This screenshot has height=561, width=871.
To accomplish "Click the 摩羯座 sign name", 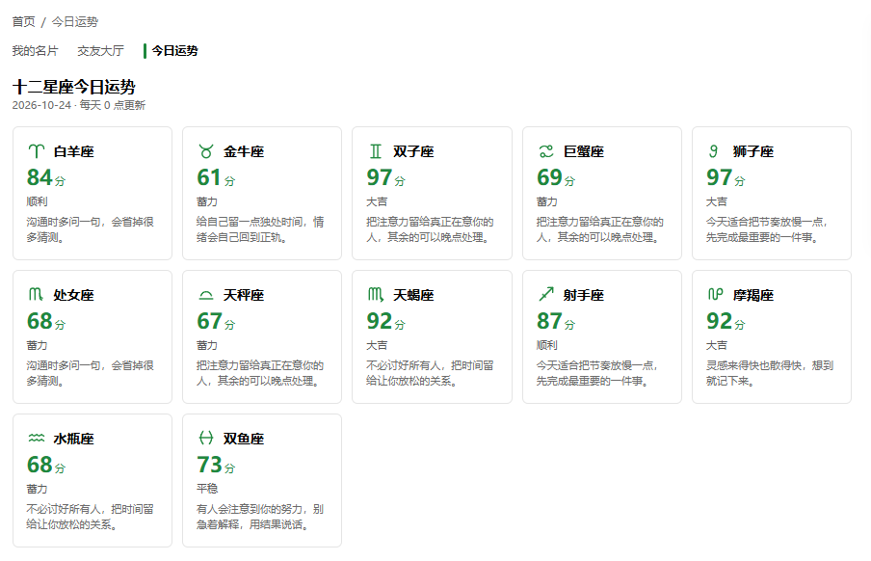I will pyautogui.click(x=753, y=295).
